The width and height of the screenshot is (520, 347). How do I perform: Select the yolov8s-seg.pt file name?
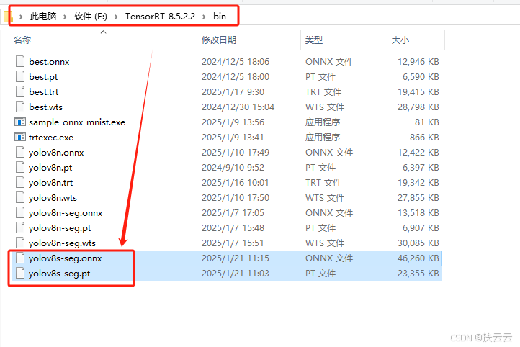coord(59,274)
